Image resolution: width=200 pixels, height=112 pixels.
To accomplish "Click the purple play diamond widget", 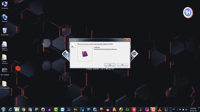I will 134,54.
